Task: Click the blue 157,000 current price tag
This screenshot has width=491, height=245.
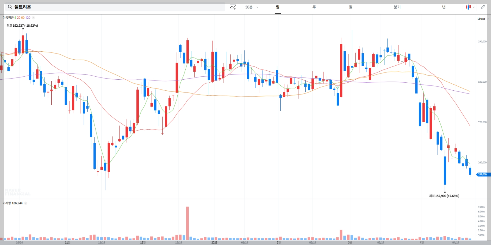Action: 483,174
